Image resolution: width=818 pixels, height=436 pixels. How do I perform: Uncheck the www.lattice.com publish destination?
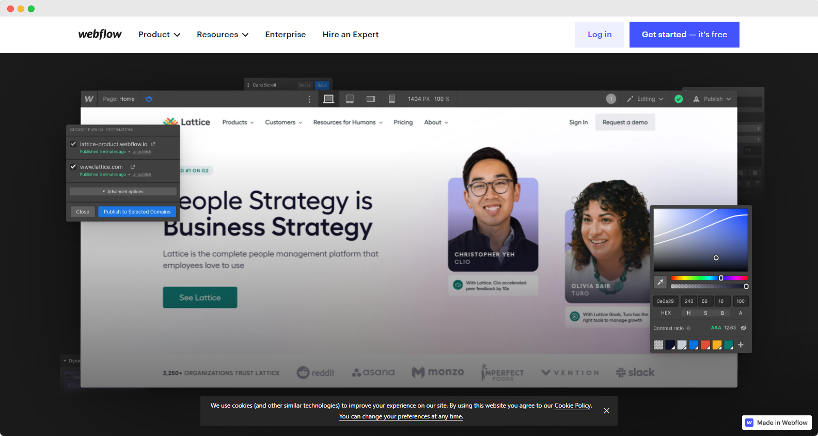click(73, 167)
